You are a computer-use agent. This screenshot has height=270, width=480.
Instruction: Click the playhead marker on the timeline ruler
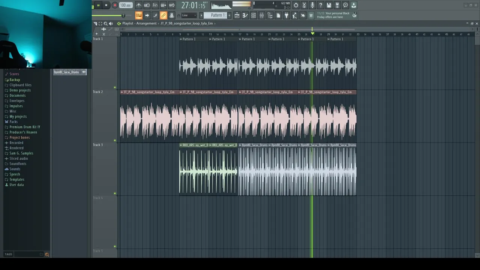(x=312, y=34)
